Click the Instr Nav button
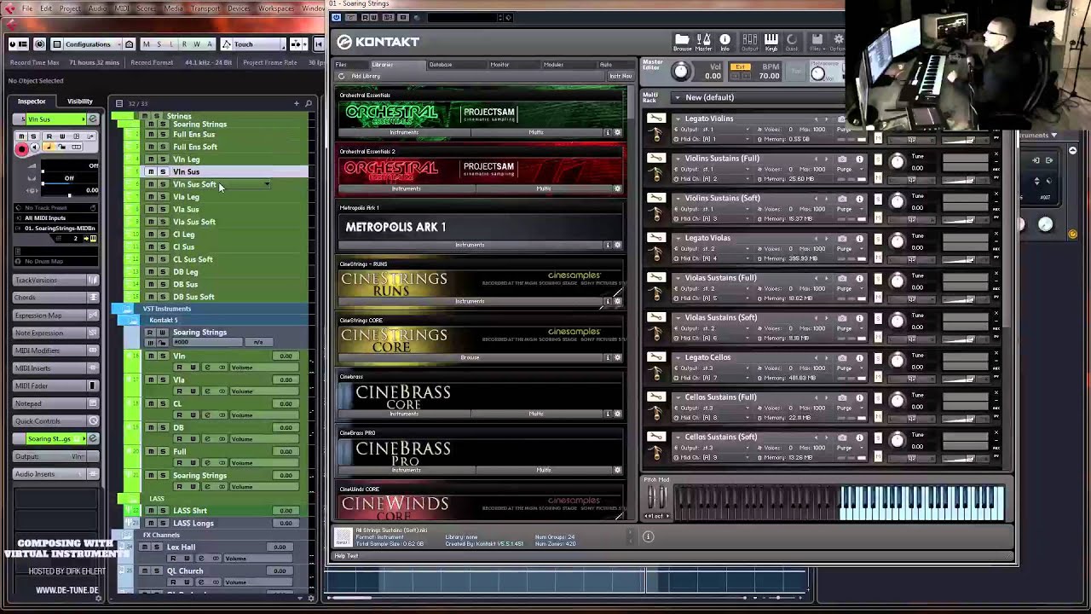This screenshot has width=1091, height=614. click(x=620, y=76)
